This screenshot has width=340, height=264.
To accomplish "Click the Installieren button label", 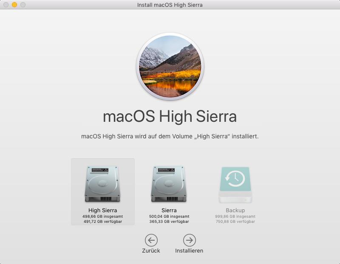I will click(x=189, y=250).
